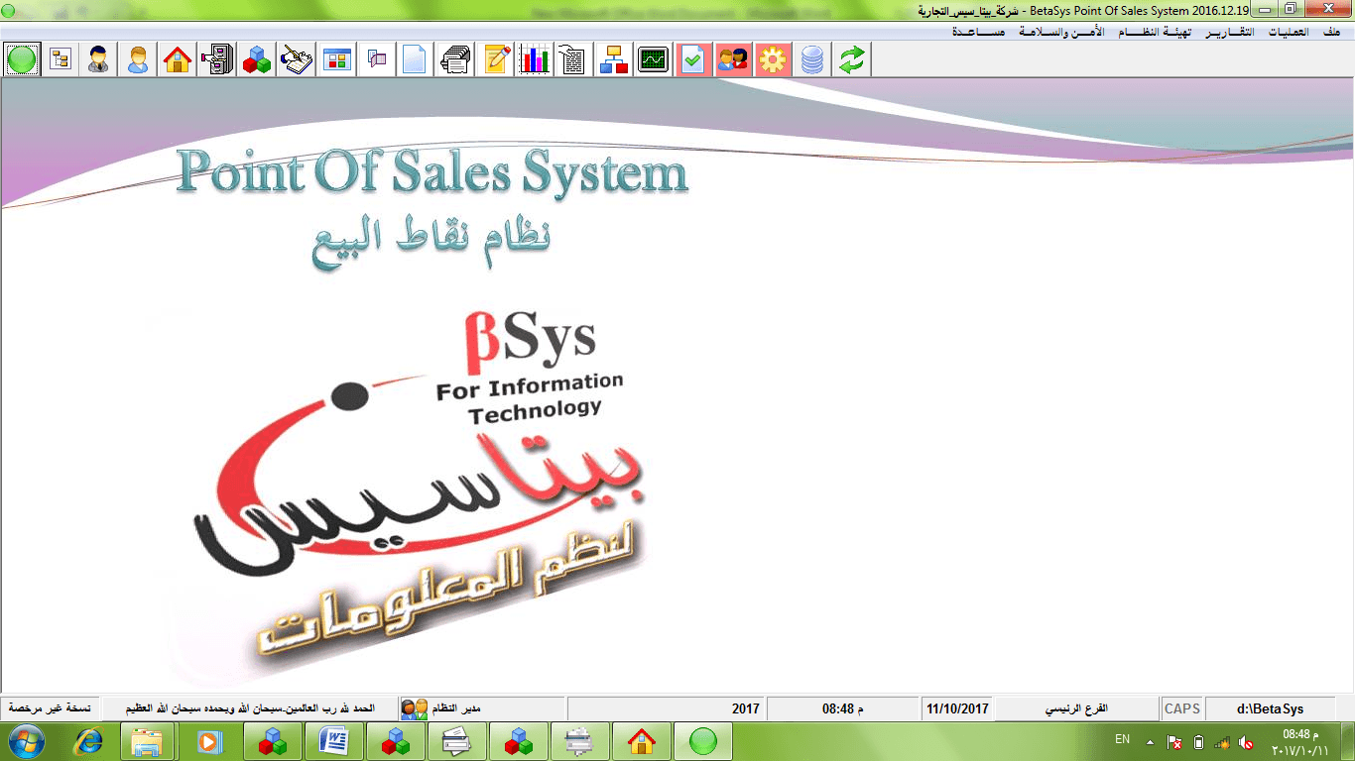
Task: Click the colored cubes icon in the toolbar
Action: [257, 59]
